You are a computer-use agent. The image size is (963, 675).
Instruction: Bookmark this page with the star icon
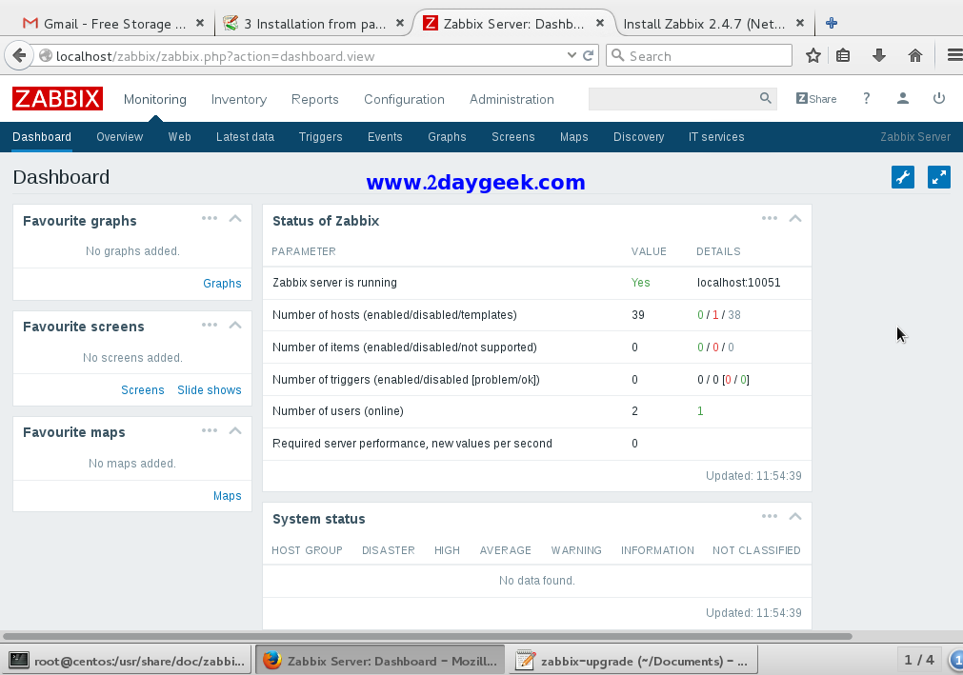(813, 56)
